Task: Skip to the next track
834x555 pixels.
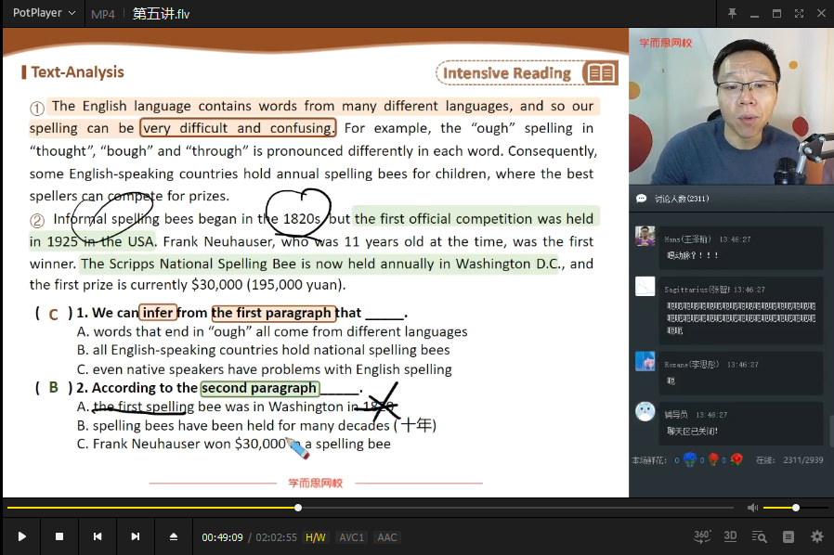Action: click(x=136, y=536)
